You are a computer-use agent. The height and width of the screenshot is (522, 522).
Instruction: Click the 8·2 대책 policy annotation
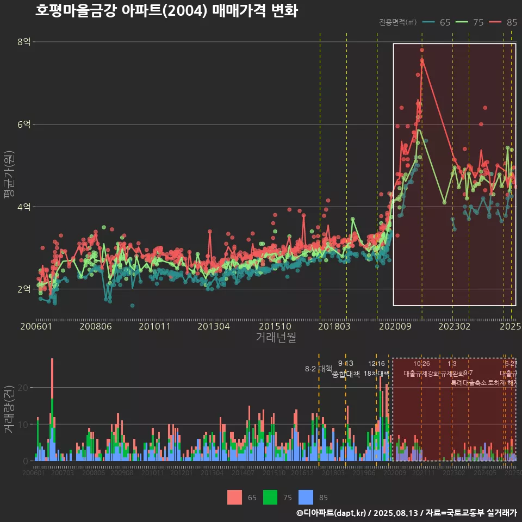pos(318,369)
